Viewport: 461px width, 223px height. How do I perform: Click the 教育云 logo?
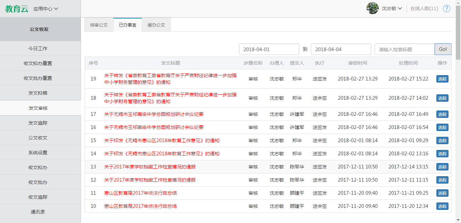[17, 9]
